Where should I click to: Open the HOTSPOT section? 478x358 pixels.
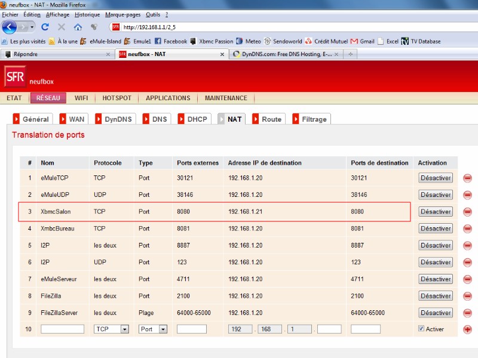point(117,98)
